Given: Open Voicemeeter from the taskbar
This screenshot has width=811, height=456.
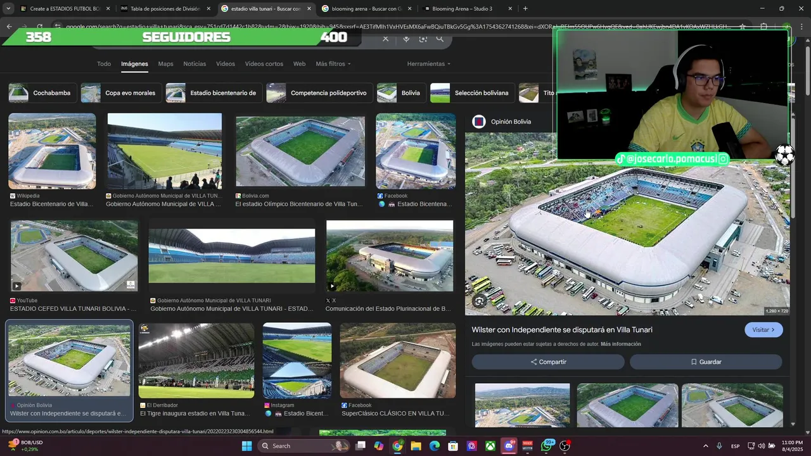Looking at the screenshot, I should [x=528, y=446].
